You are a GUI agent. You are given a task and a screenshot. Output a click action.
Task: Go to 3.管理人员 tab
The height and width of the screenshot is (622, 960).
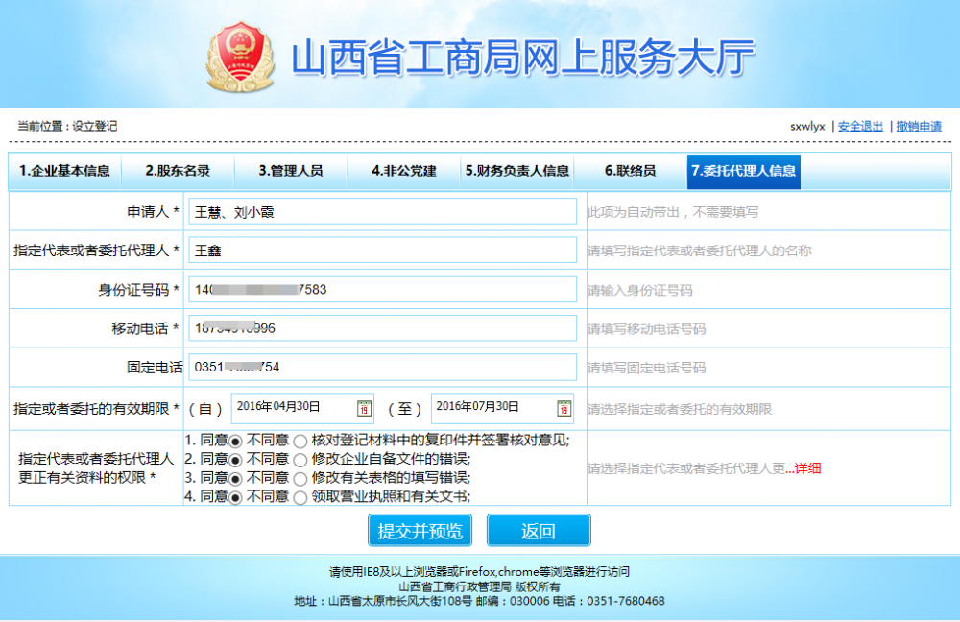point(290,172)
